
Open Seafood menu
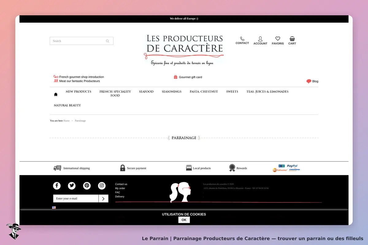click(x=146, y=92)
